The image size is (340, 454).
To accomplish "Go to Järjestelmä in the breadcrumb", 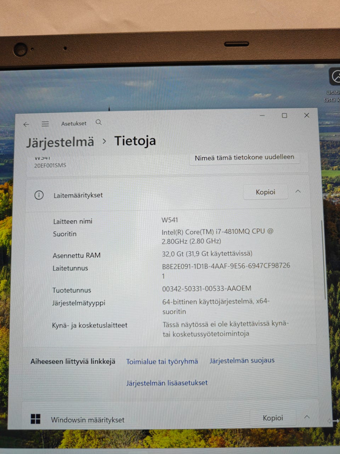I will 60,142.
